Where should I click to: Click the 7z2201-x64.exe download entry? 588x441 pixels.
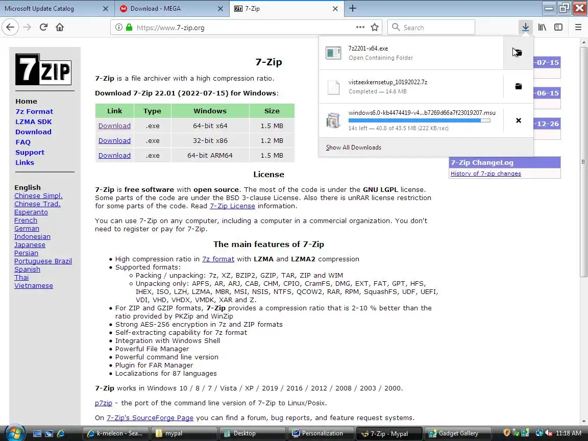coord(411,53)
